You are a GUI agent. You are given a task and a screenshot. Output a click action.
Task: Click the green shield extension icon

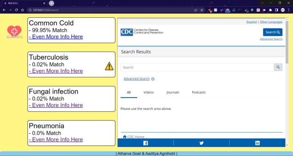pyautogui.click(x=252, y=10)
